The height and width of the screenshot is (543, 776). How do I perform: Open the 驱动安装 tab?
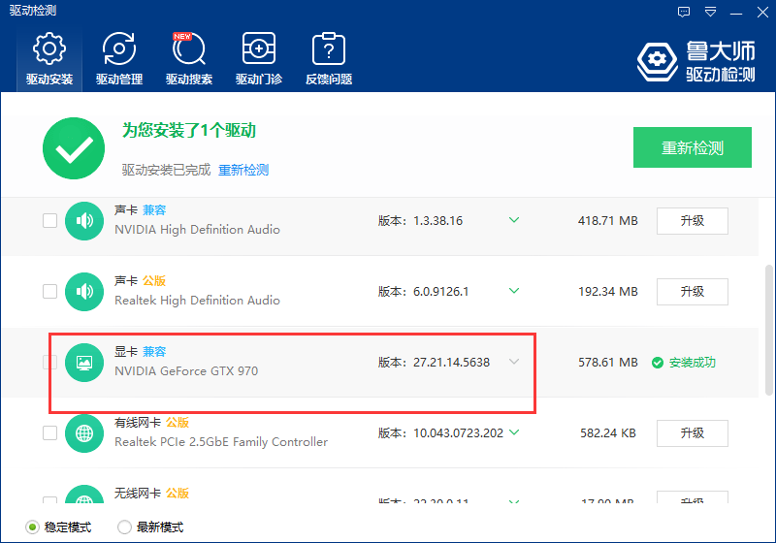[x=49, y=59]
